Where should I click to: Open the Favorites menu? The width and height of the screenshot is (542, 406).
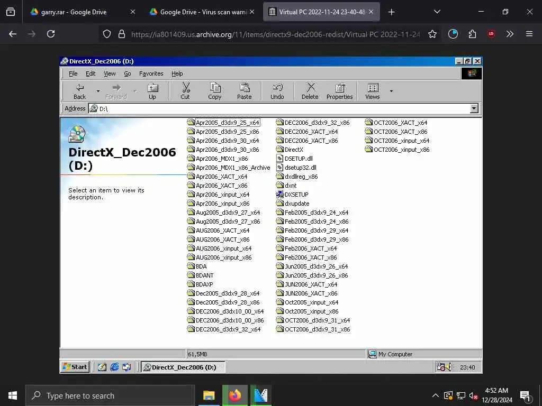pyautogui.click(x=151, y=73)
